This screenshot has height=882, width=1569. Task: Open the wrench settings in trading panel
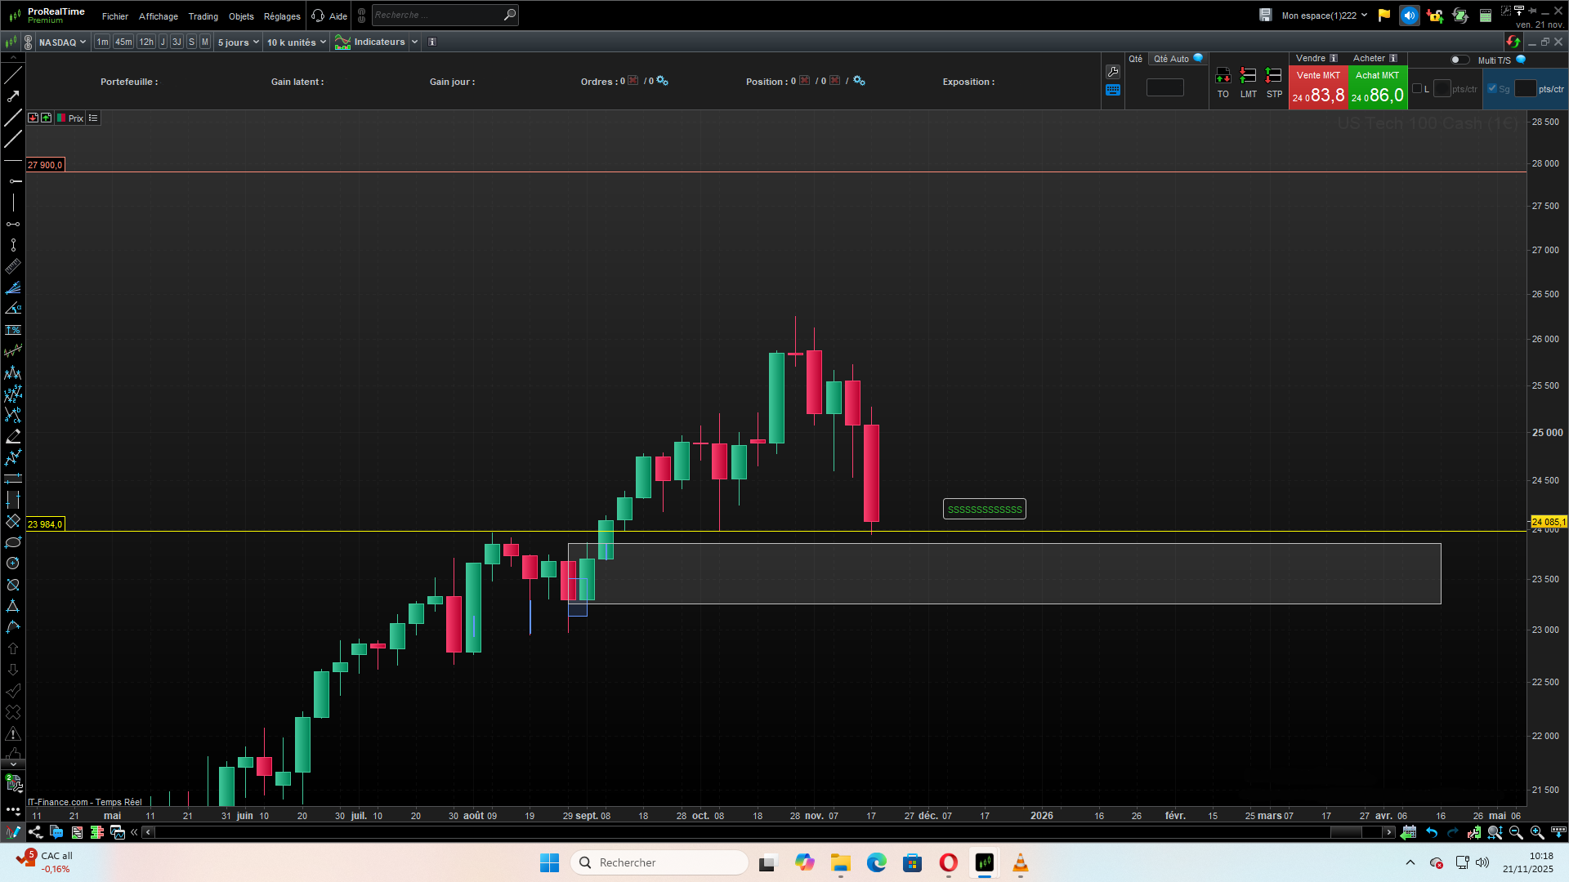tap(1113, 72)
